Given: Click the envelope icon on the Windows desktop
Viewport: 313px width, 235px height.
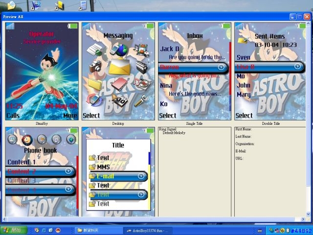Looking at the screenshot, I should click(12, 5).
